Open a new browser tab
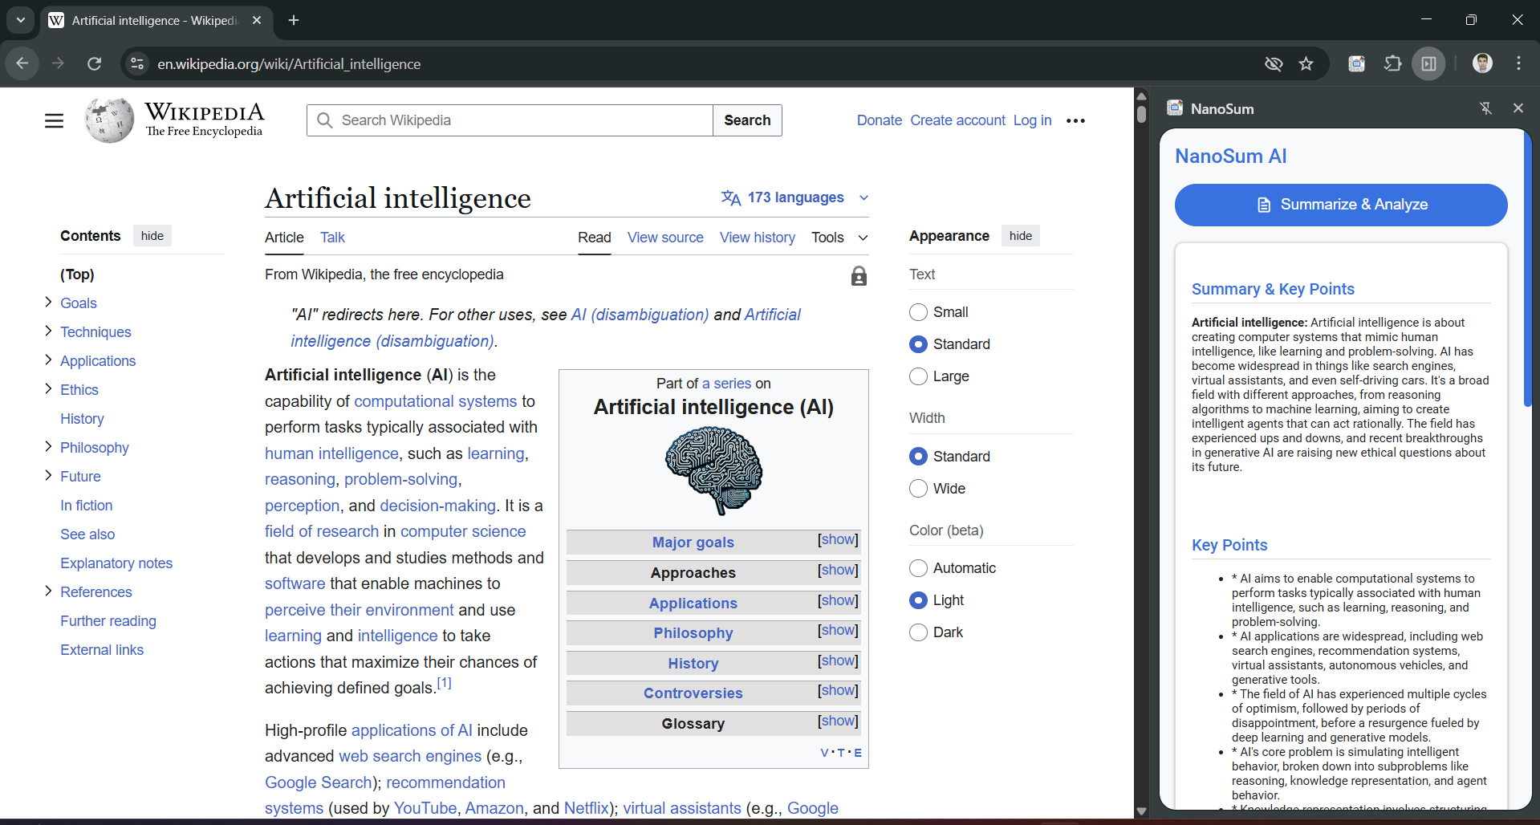 click(x=294, y=20)
